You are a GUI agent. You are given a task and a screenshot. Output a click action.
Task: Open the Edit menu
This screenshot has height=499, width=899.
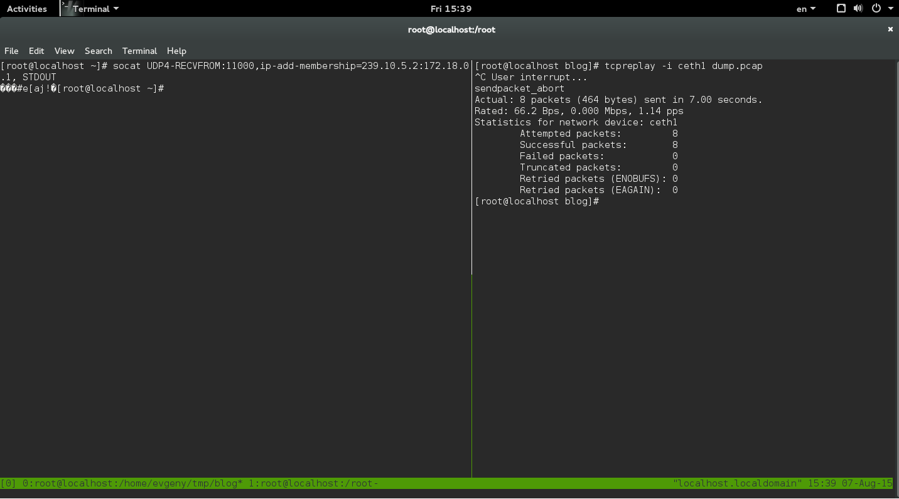point(36,51)
